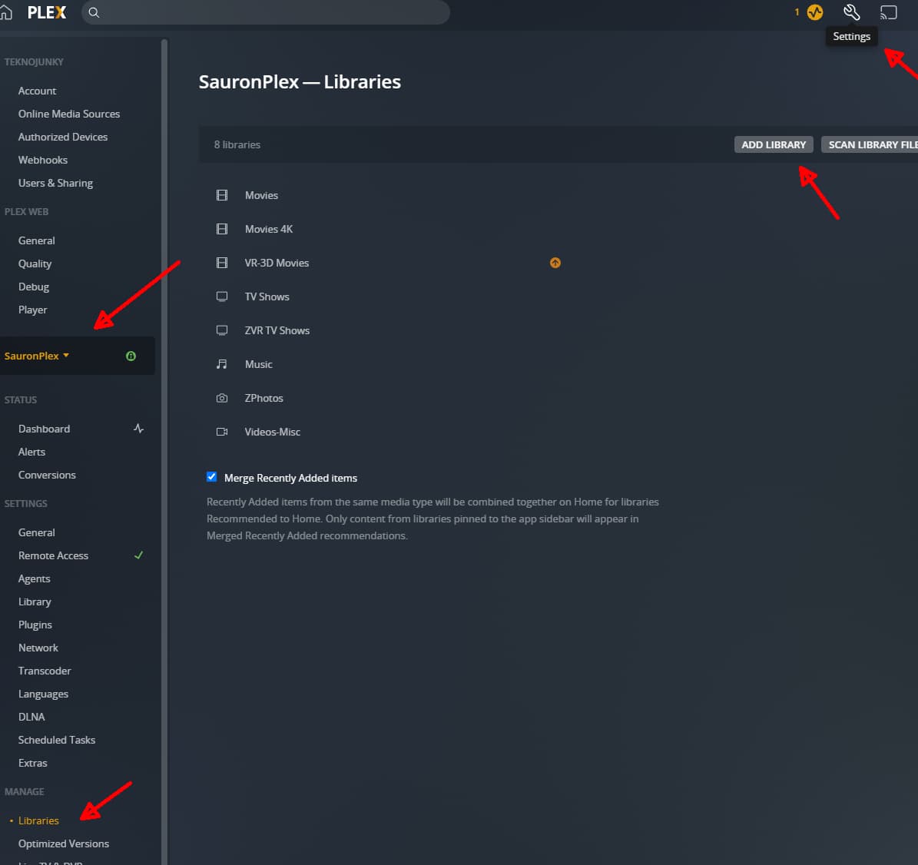Open Scheduled Tasks settings
This screenshot has width=918, height=865.
(x=57, y=740)
